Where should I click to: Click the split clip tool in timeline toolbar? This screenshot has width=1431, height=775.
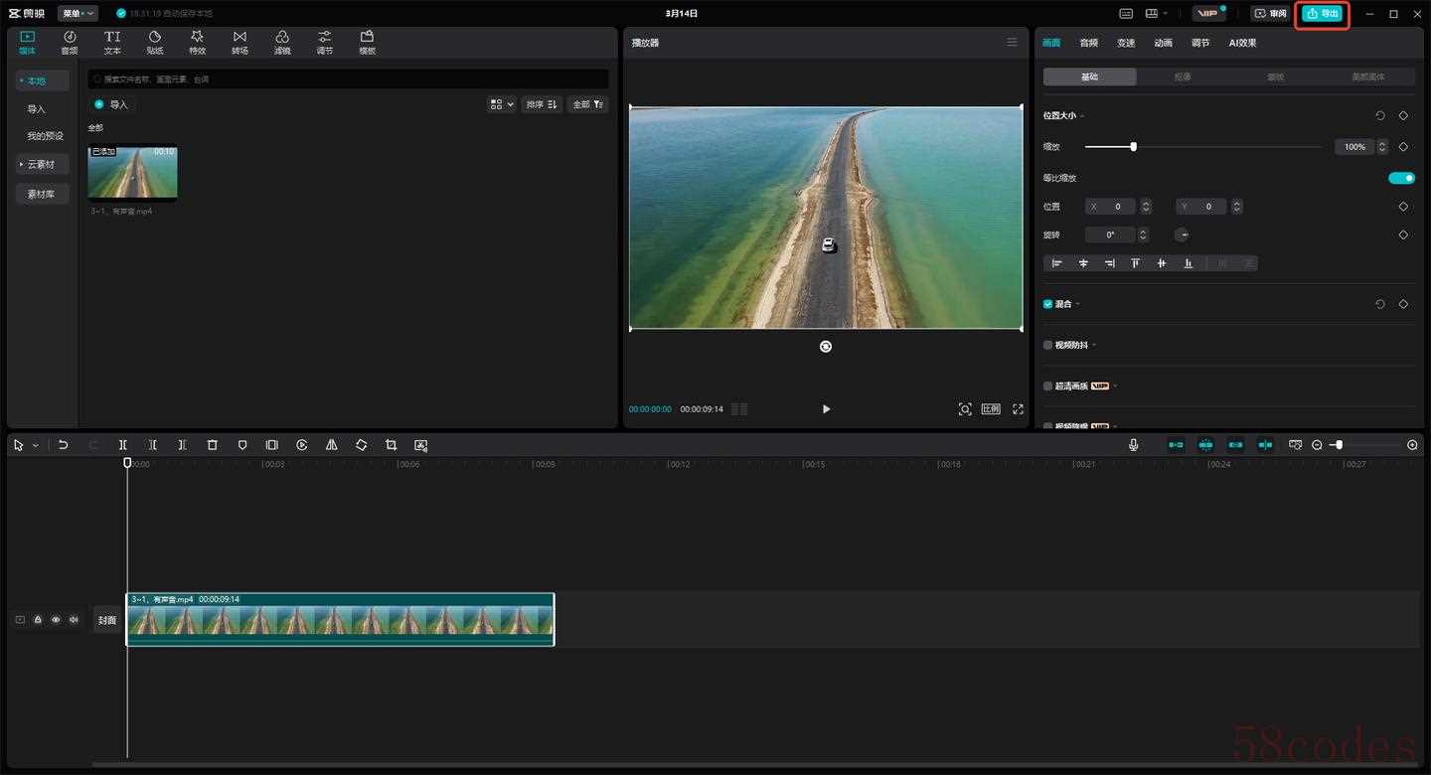click(123, 445)
